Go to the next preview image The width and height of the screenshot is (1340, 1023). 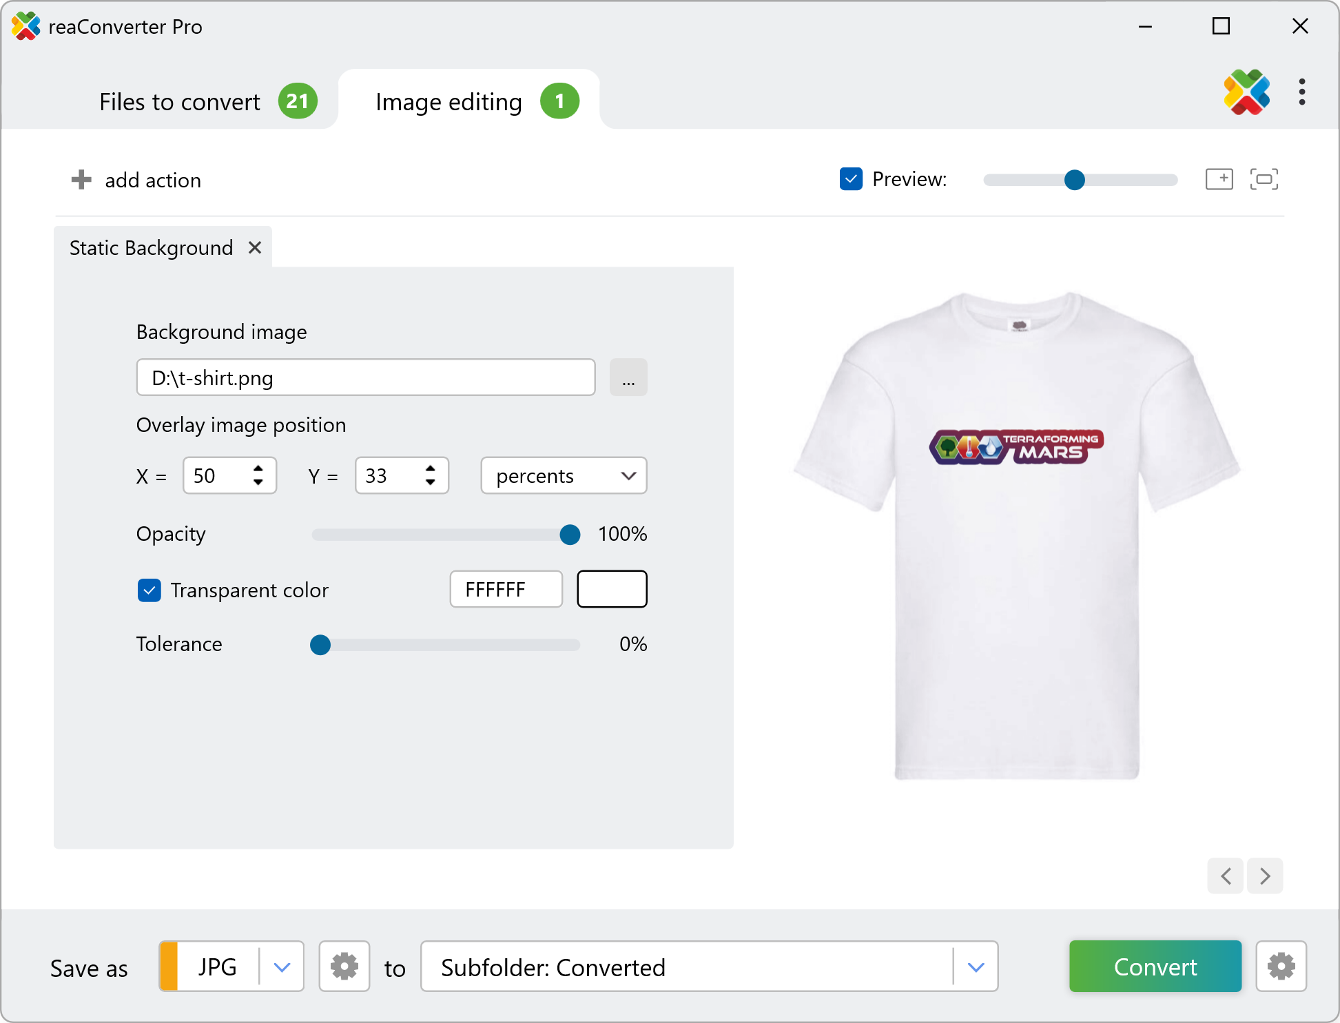1265,876
